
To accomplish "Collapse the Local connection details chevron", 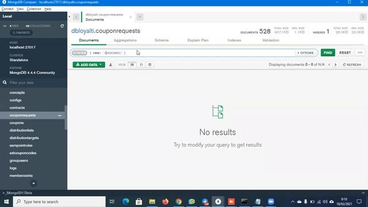I will click(x=5, y=26).
